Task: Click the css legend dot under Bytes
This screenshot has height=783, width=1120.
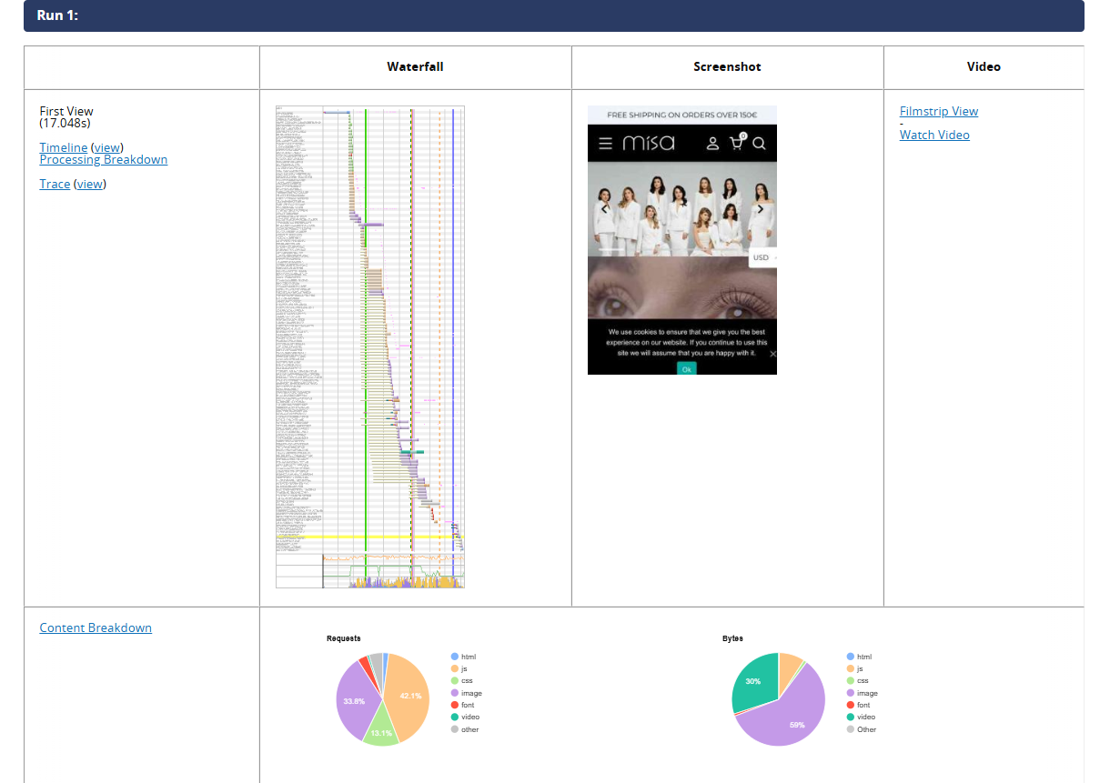Action: [851, 680]
